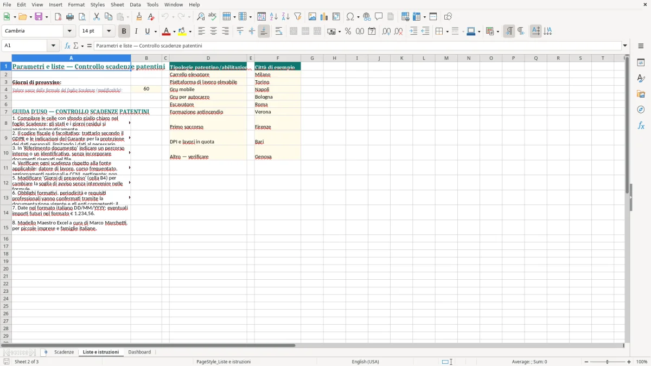651x366 pixels.
Task: Click the AutoFilter funnel icon
Action: 298,17
